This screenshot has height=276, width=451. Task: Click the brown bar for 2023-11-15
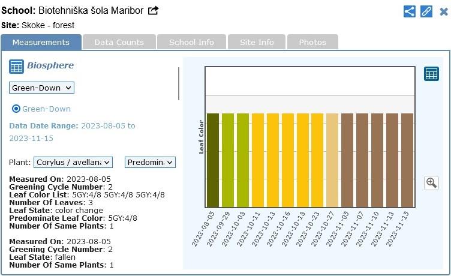(407, 160)
